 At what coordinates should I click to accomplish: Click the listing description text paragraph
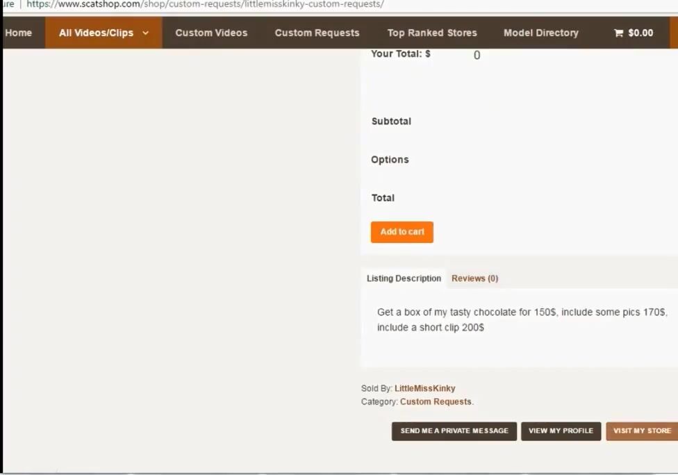click(521, 319)
